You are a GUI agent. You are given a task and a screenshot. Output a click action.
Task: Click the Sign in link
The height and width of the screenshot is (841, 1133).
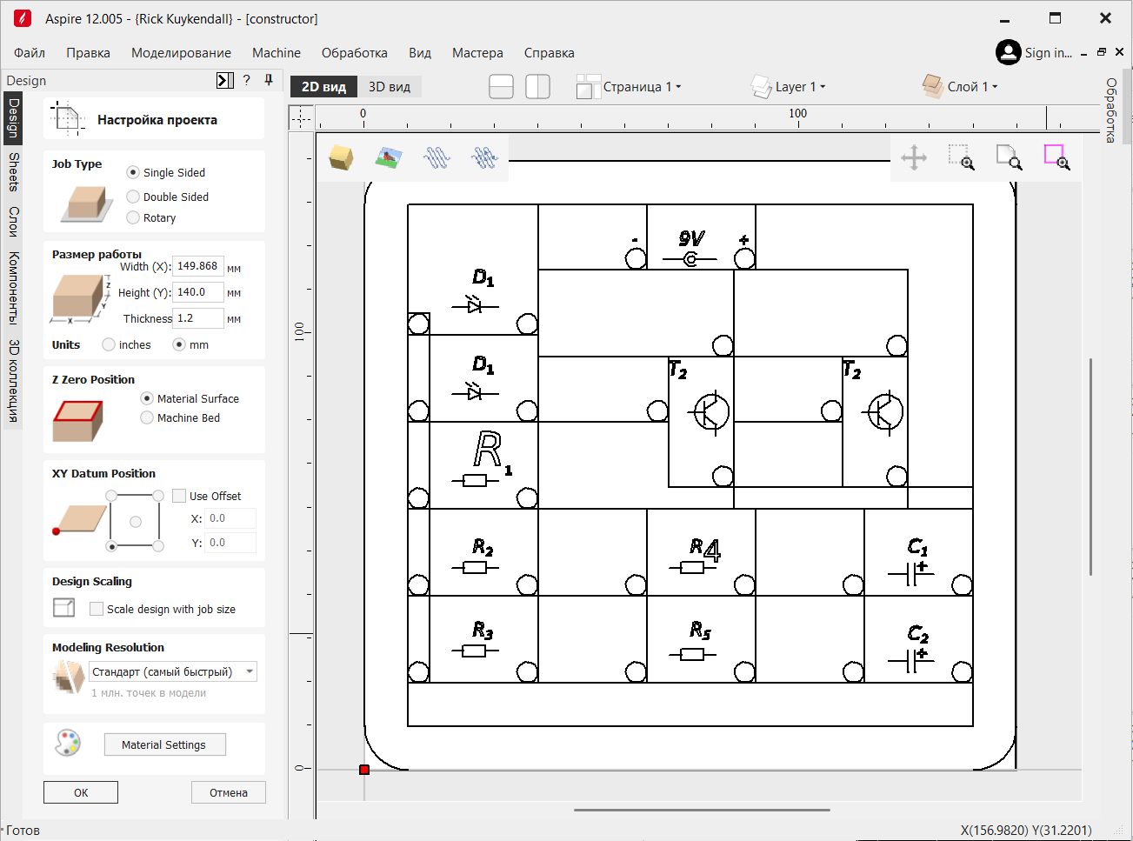click(1049, 52)
